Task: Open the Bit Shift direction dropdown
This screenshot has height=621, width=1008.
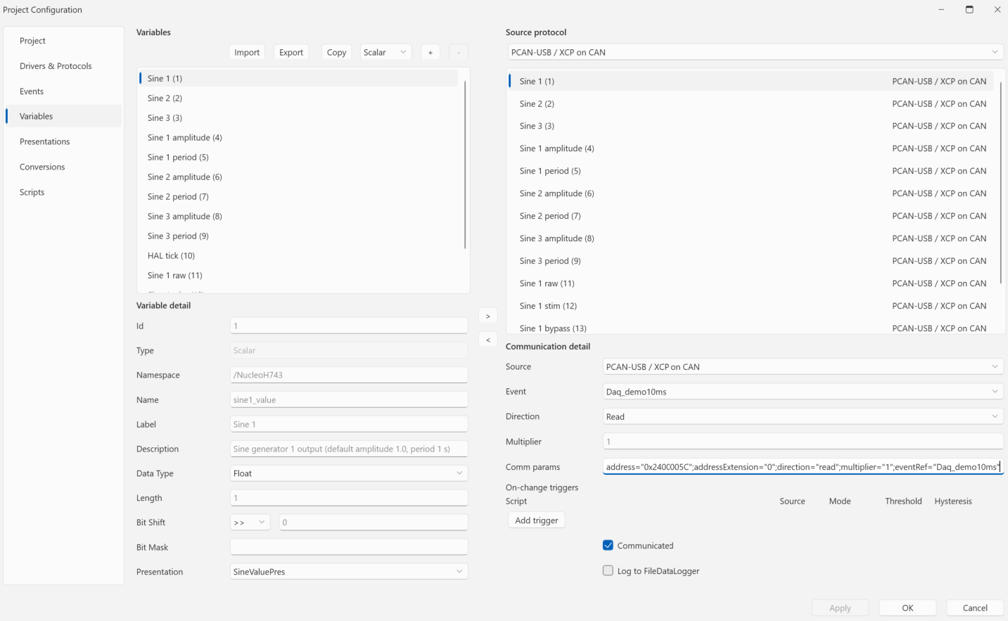Action: tap(250, 523)
